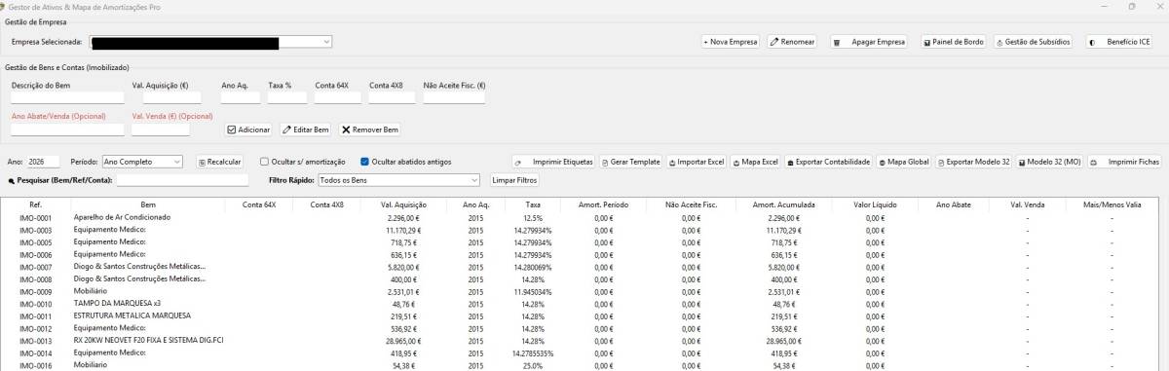Click Exportar Contabilidade
1169x371 pixels.
tap(828, 162)
